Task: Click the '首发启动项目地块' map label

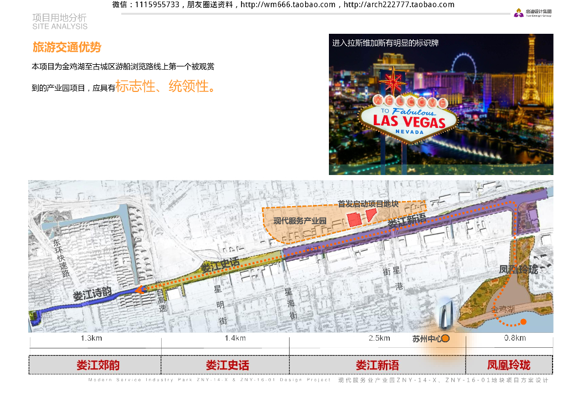Action: 368,204
